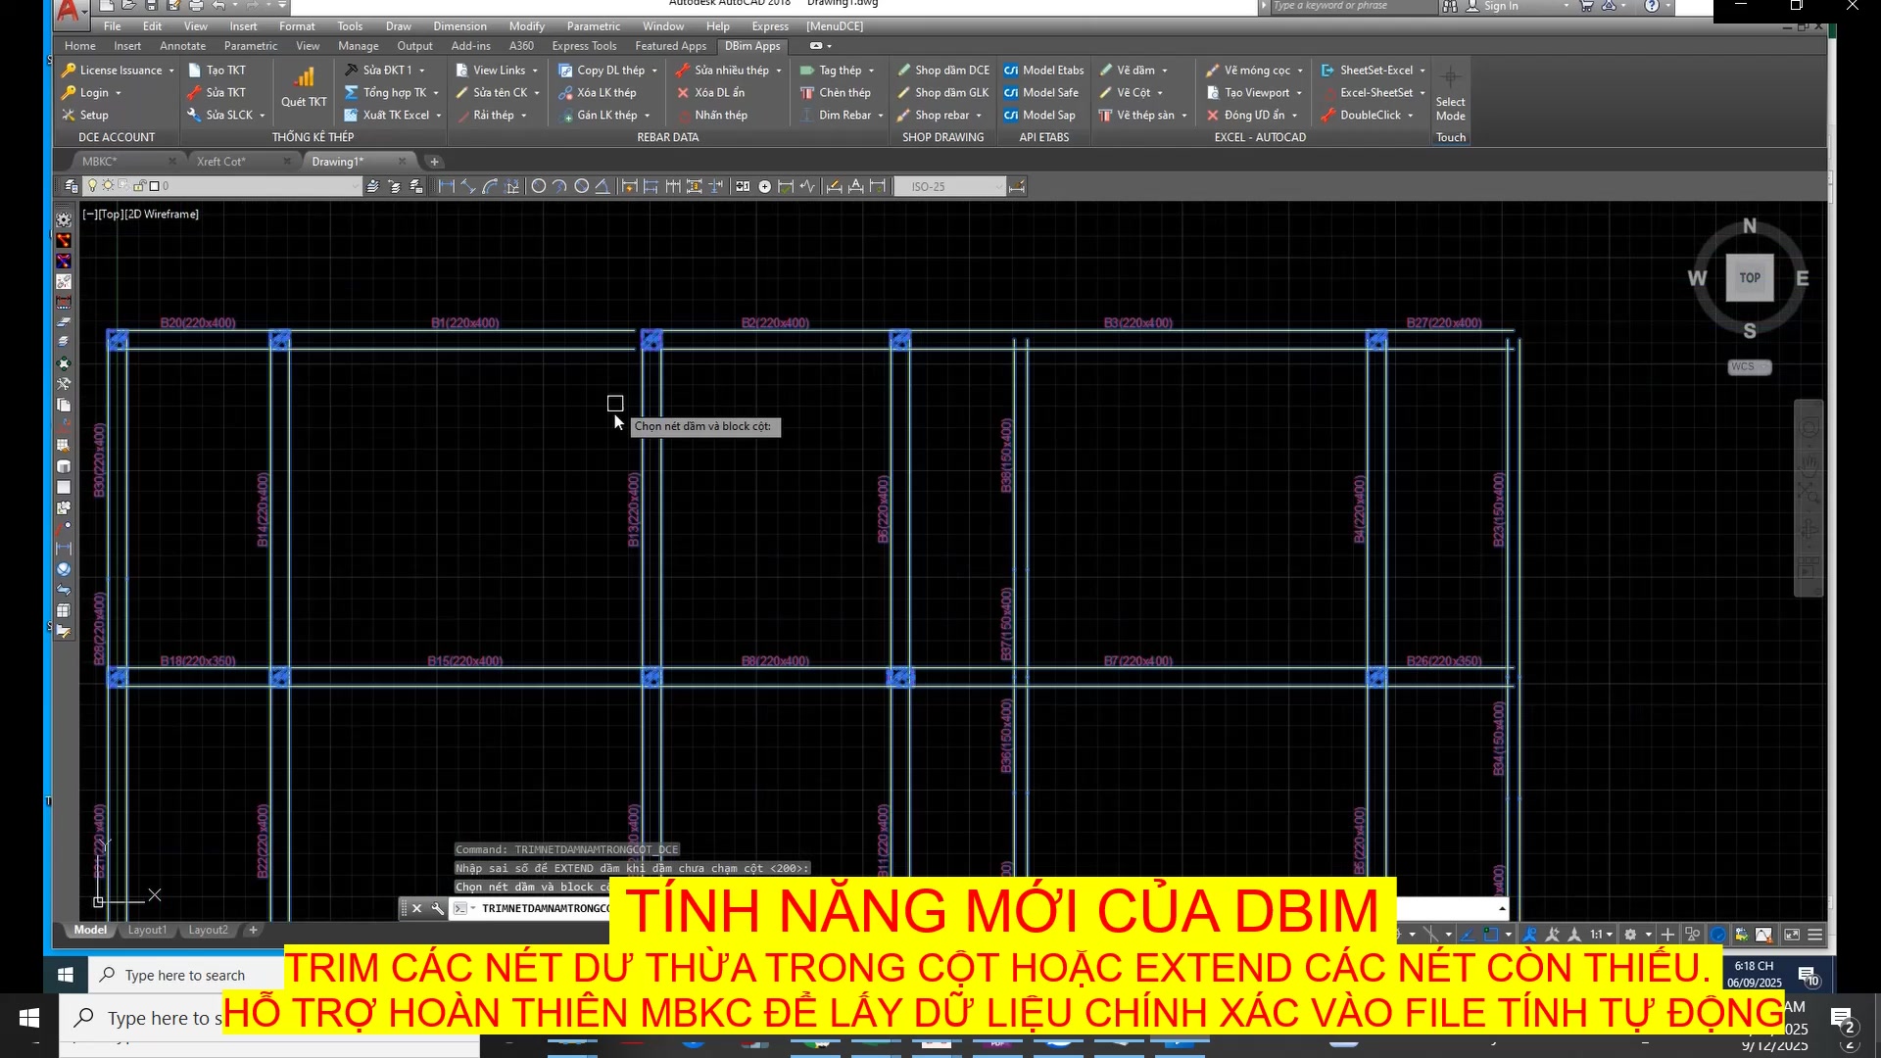Toggle layer 0 on/off lightbulb
This screenshot has width=1881, height=1058.
click(92, 186)
